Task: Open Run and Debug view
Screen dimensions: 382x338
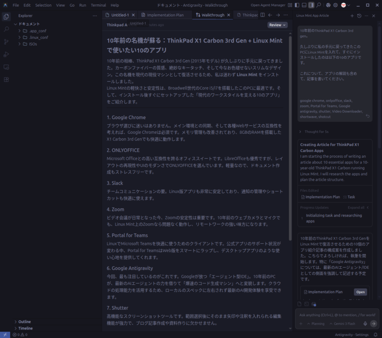Action: point(6,55)
